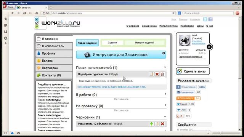Open Opera sidebar bookmarks star panel
Screen dimensions: 244x137
point(6,19)
